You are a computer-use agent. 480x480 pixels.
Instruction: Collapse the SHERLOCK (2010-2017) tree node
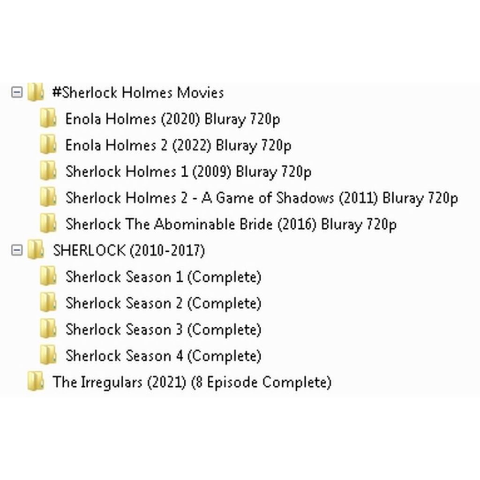click(x=17, y=250)
